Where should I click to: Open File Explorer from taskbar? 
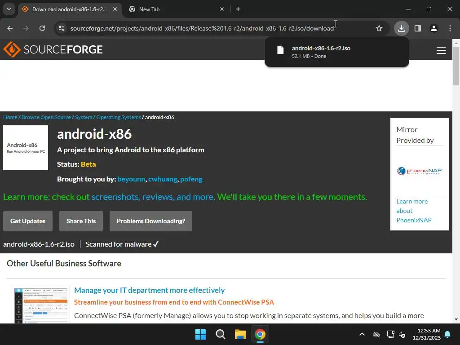tap(240, 334)
